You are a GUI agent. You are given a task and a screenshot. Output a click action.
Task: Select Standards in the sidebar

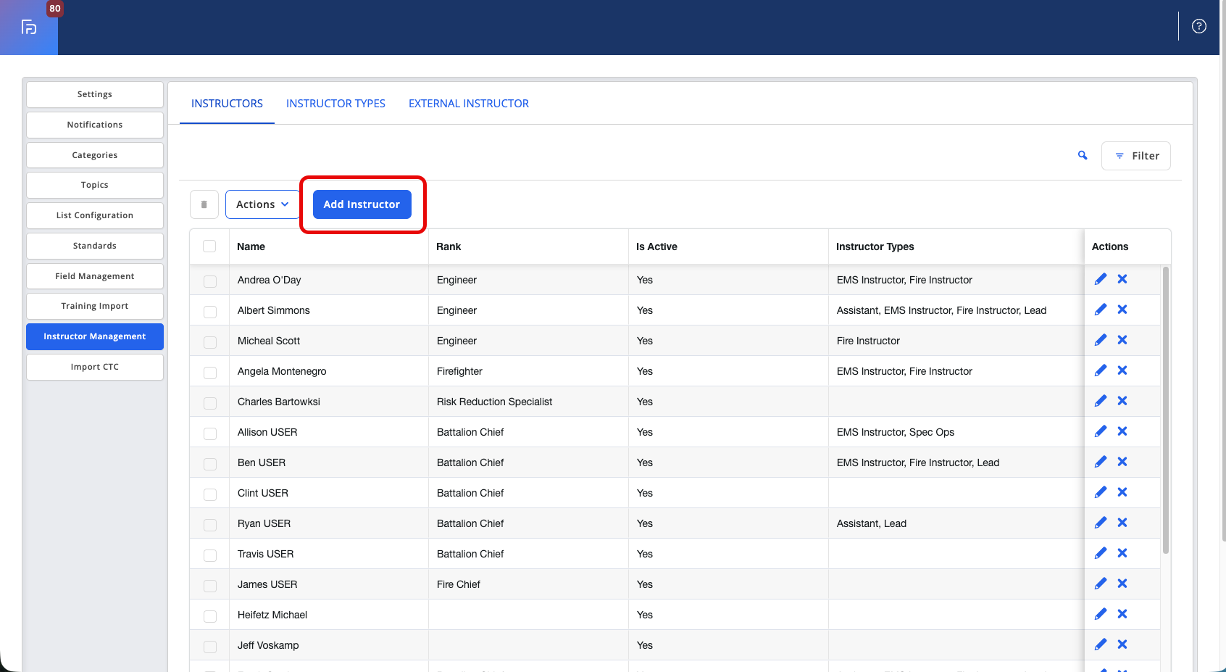pyautogui.click(x=95, y=246)
